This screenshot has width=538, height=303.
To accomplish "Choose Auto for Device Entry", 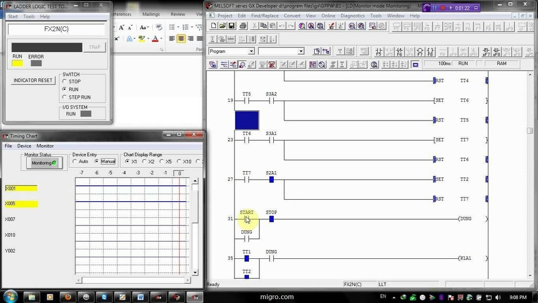I will pyautogui.click(x=75, y=161).
